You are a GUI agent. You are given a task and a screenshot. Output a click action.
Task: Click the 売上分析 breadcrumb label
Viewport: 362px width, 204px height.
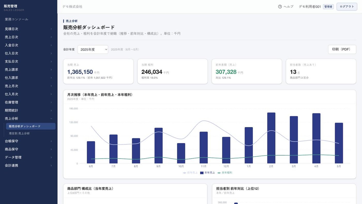72,21
